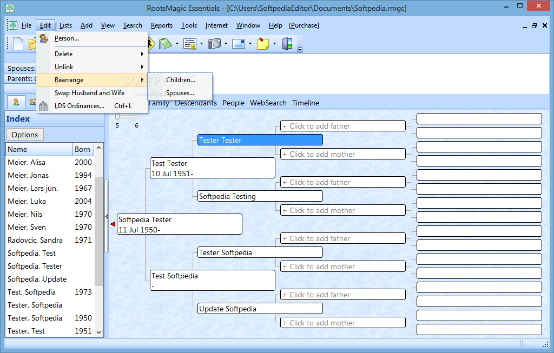This screenshot has width=554, height=353.
Task: Open the Lists menu
Action: click(65, 25)
